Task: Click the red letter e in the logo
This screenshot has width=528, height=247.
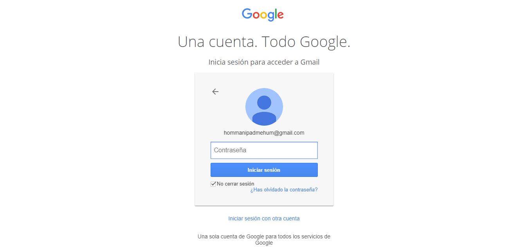Action: coord(280,15)
